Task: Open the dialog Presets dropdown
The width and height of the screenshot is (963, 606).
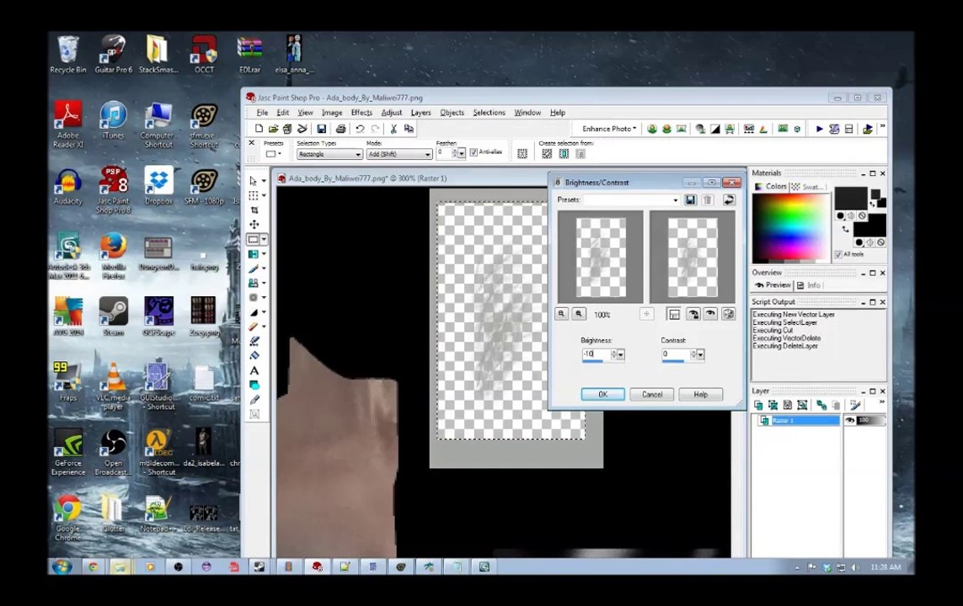Action: pyautogui.click(x=675, y=200)
